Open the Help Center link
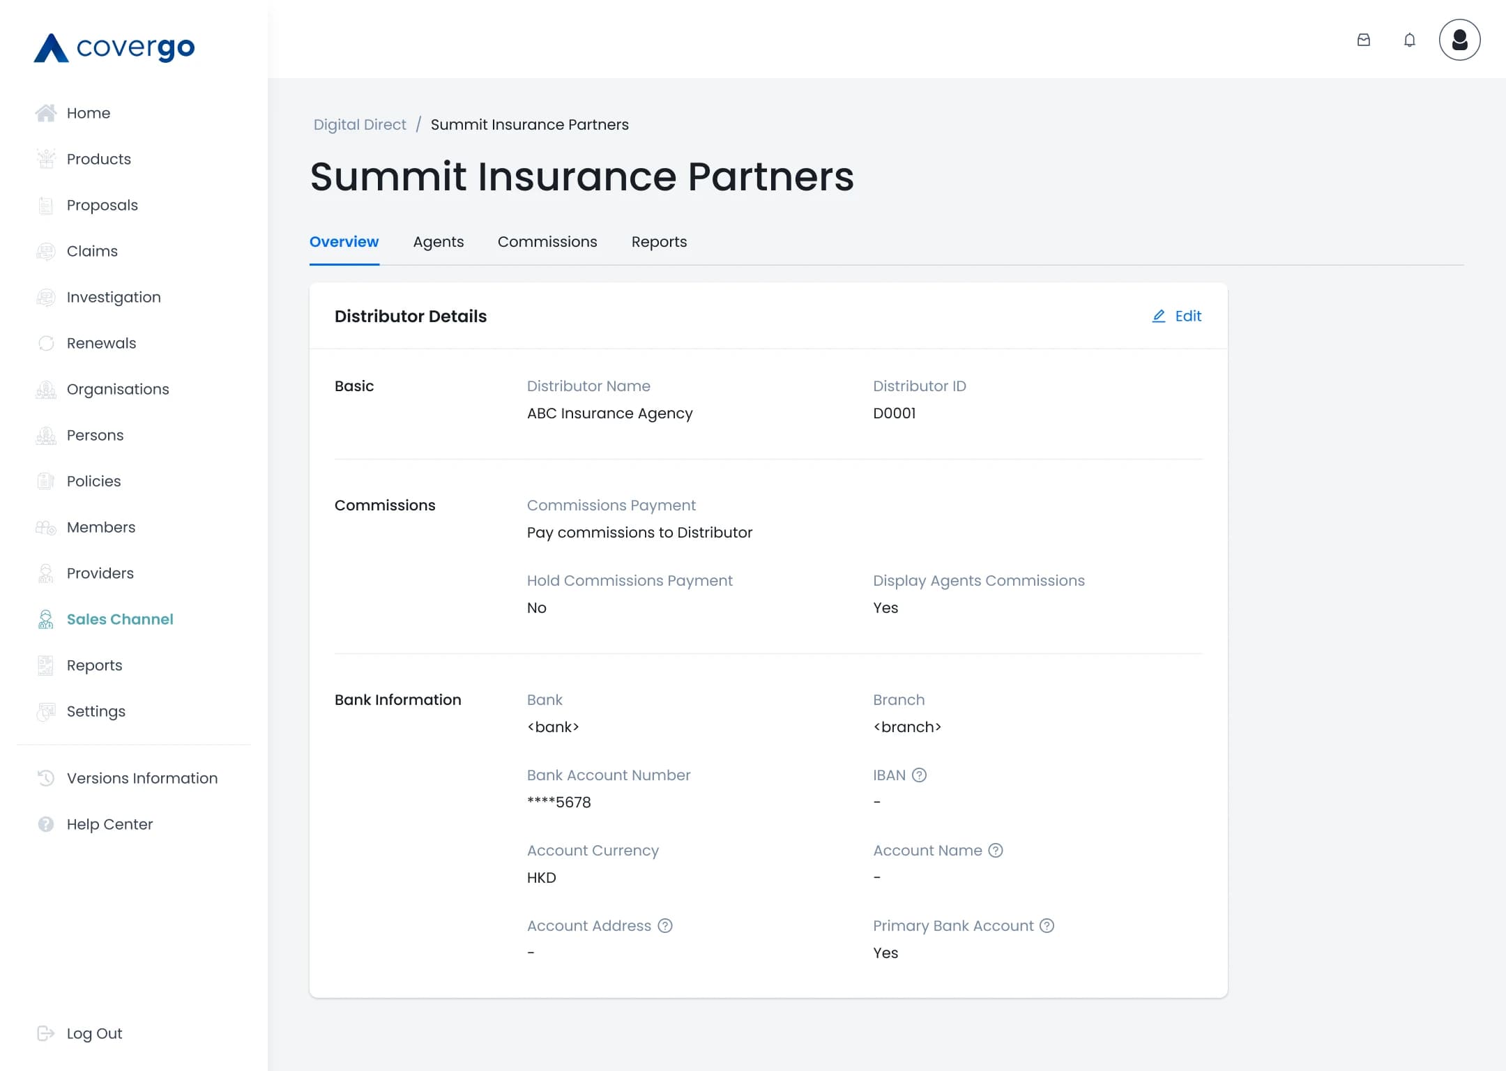 pos(109,824)
